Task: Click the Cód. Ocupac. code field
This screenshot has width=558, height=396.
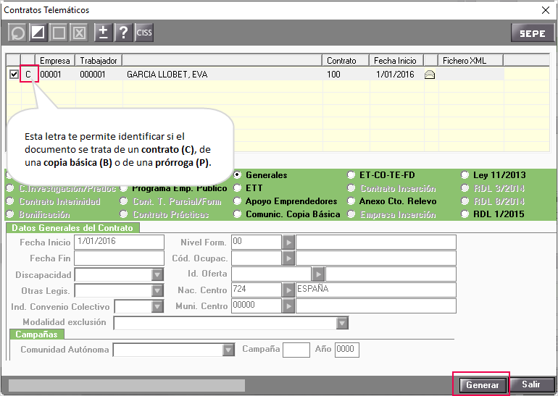Action: [257, 258]
